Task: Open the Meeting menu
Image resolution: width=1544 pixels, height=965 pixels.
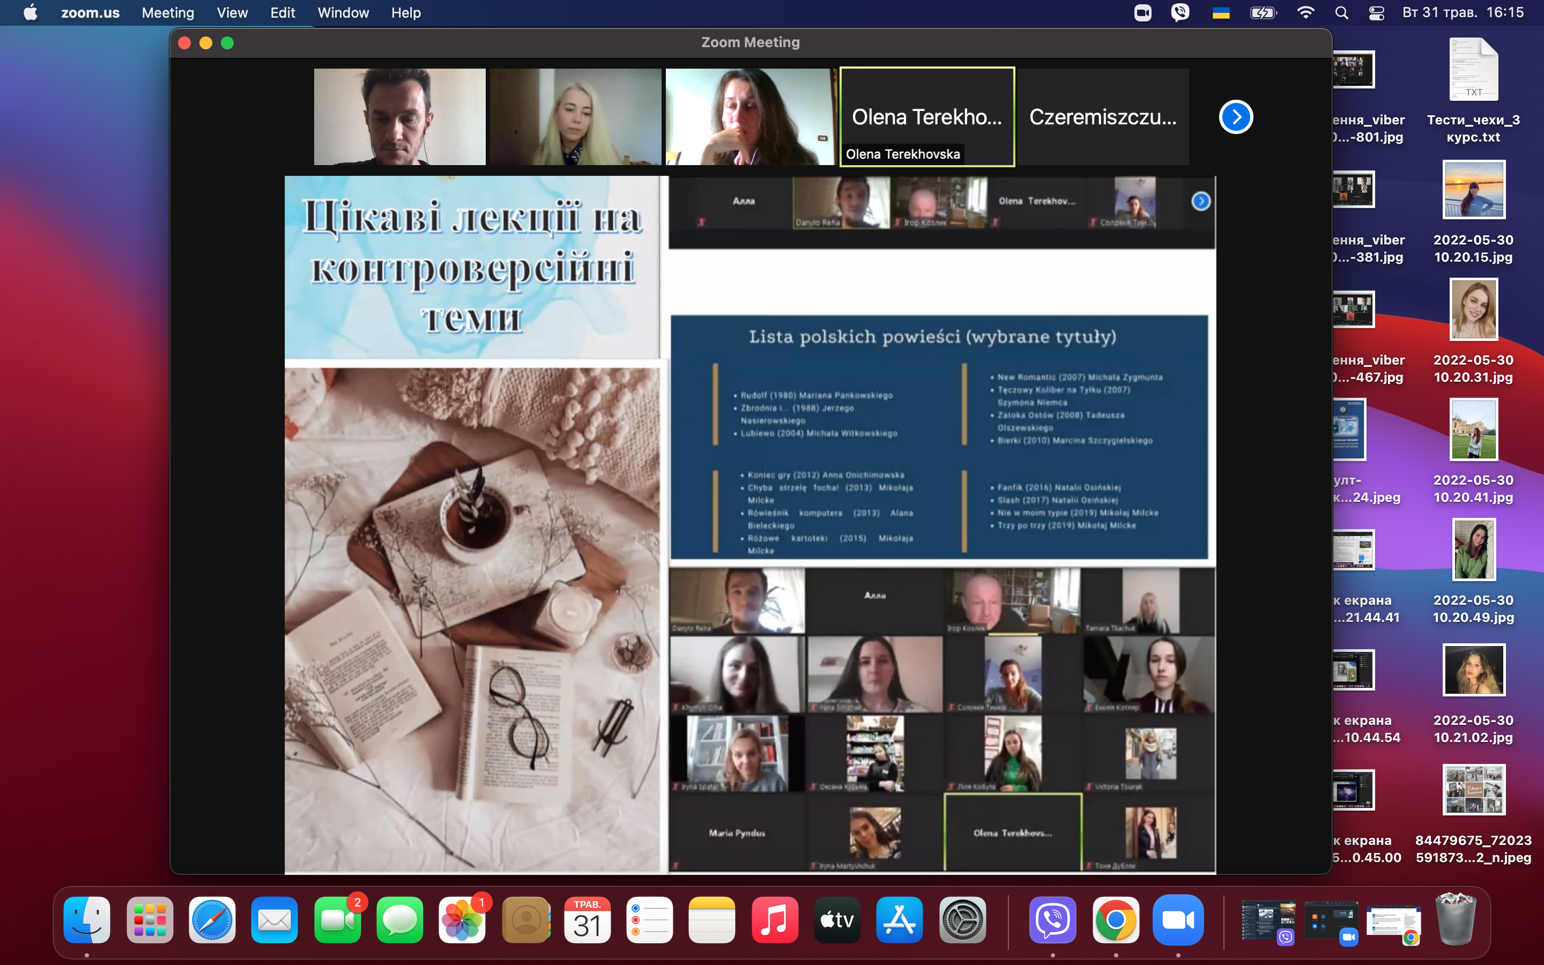Action: pos(168,13)
